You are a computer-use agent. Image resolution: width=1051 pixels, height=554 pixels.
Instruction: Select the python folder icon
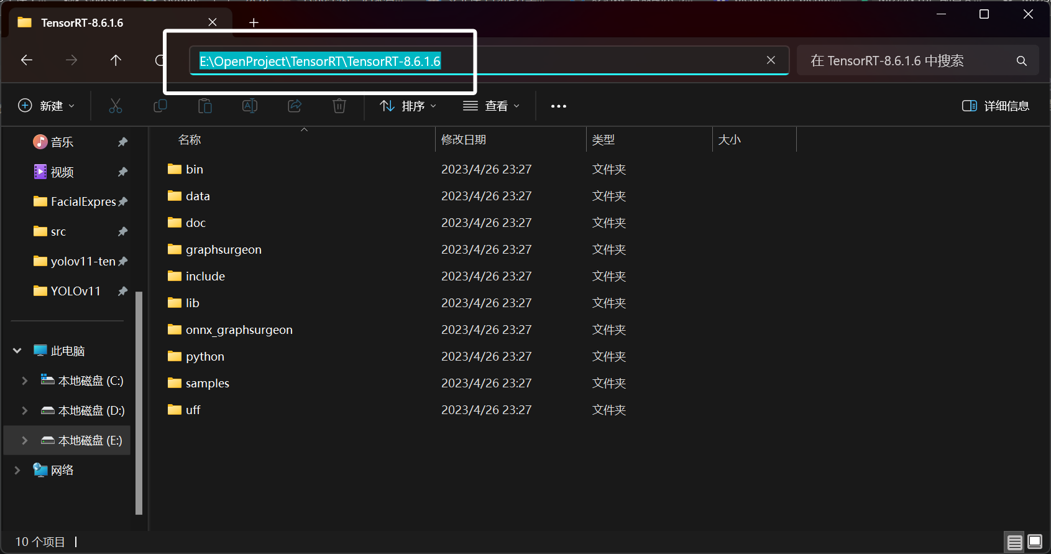175,356
